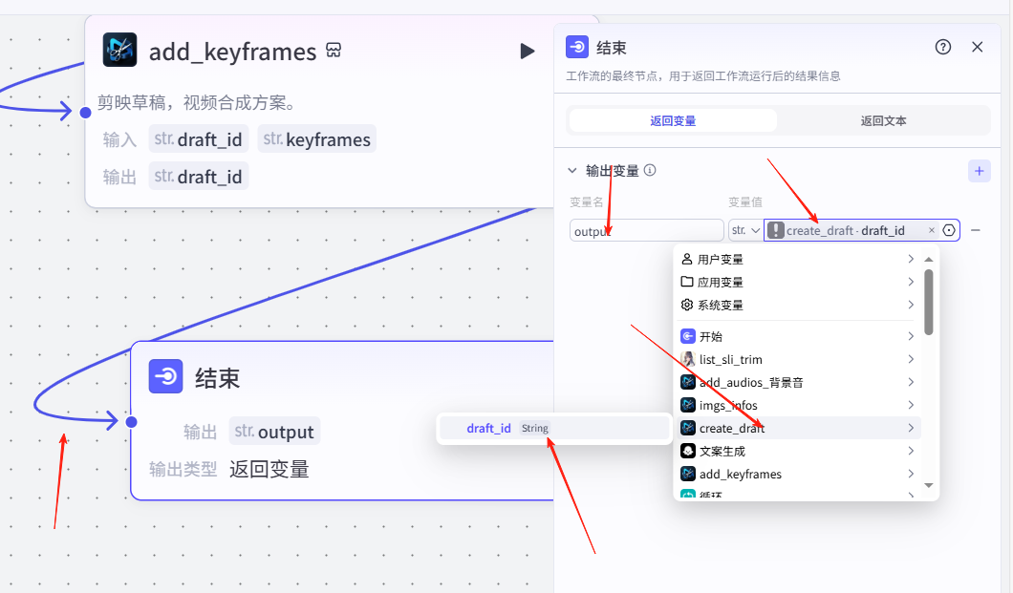
Task: Click the variable list scrollbar
Action: click(x=929, y=303)
